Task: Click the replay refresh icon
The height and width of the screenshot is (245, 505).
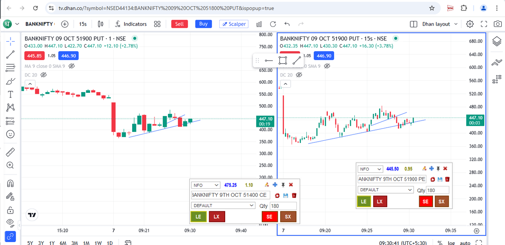Action: 273,24
